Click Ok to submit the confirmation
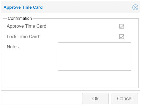 click(x=95, y=99)
